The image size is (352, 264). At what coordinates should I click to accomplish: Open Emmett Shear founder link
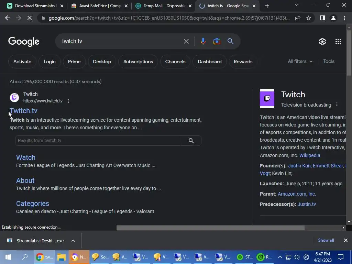coord(328,166)
